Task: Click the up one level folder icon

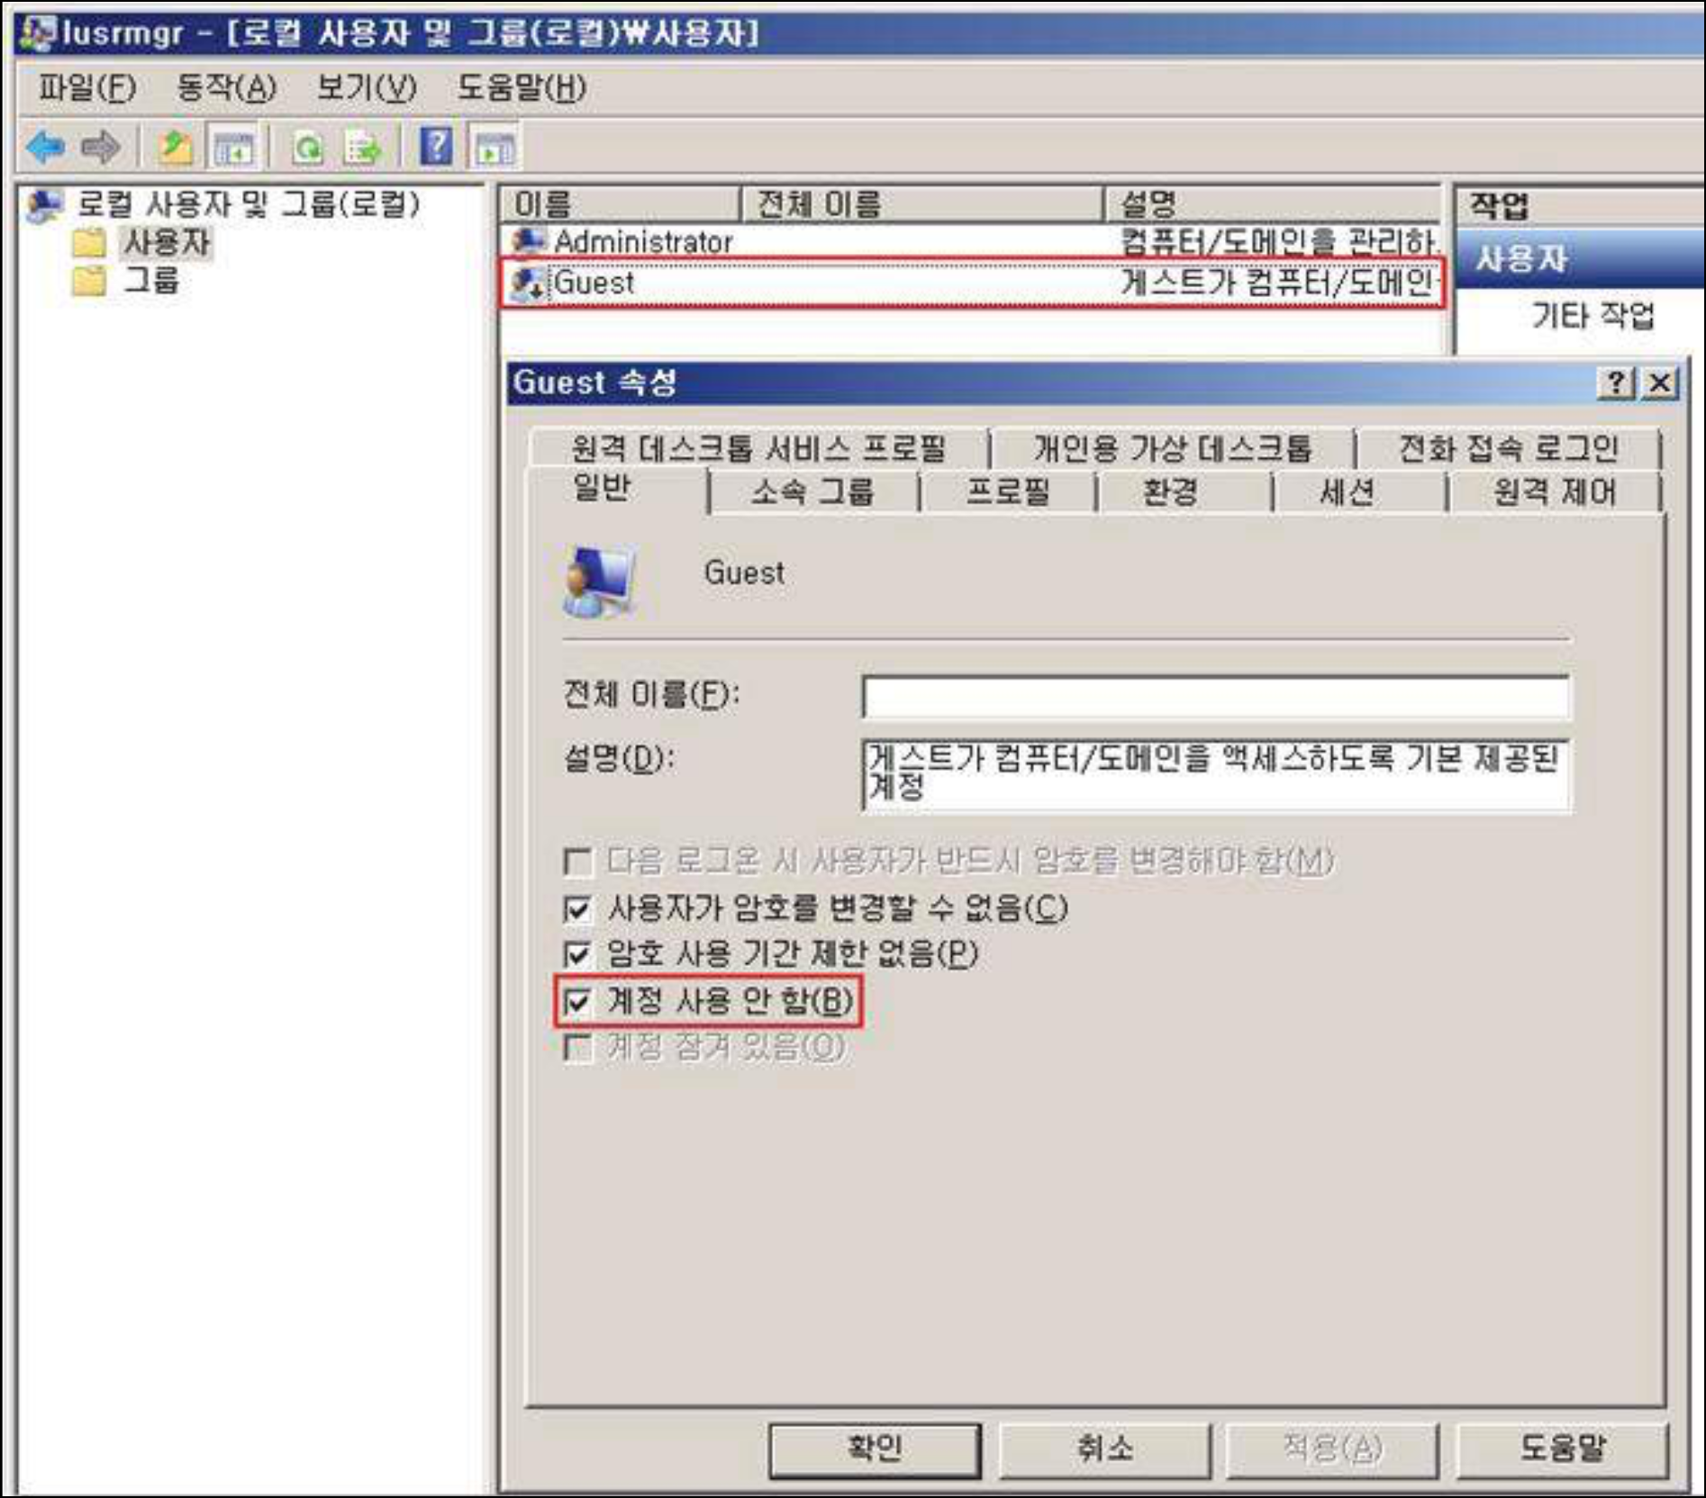Action: pos(175,147)
